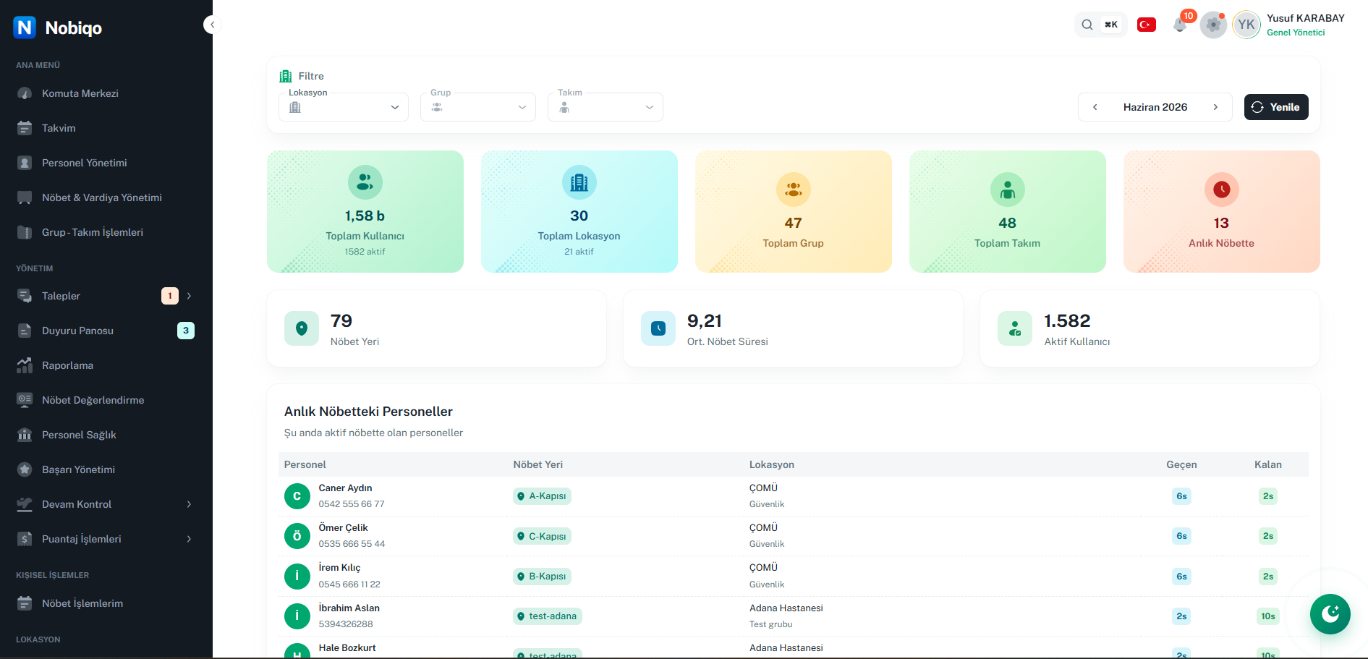Open Başarı Yönetimi
Viewport: 1368px width, 659px height.
[106, 469]
